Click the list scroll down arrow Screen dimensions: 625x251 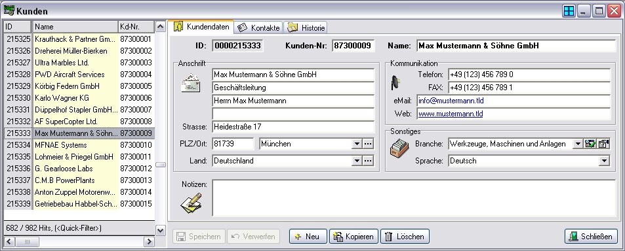(161, 230)
